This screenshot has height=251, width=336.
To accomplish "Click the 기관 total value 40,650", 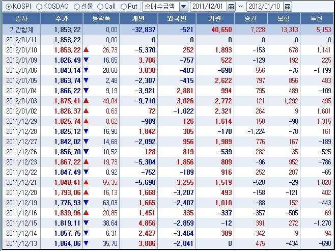I will 221,30.
